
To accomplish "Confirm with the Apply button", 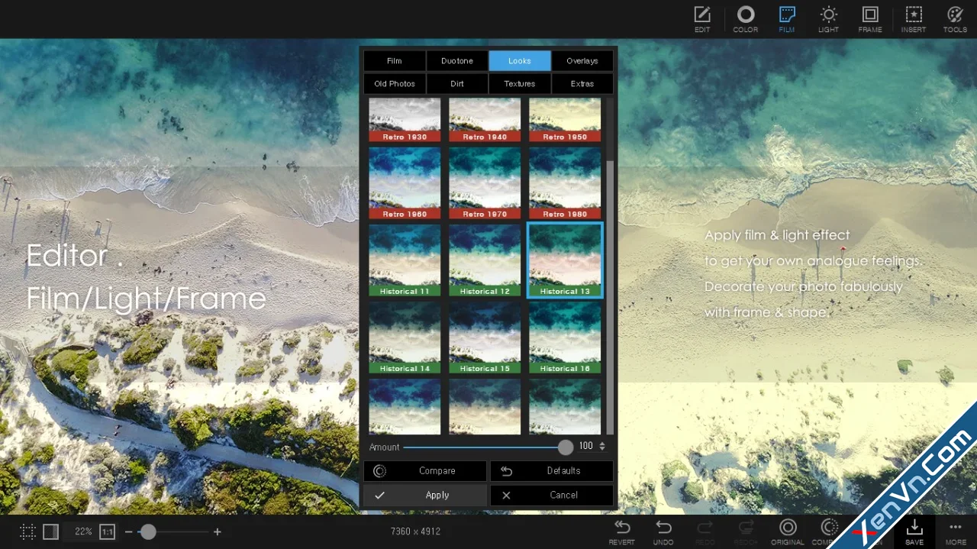I will [425, 496].
